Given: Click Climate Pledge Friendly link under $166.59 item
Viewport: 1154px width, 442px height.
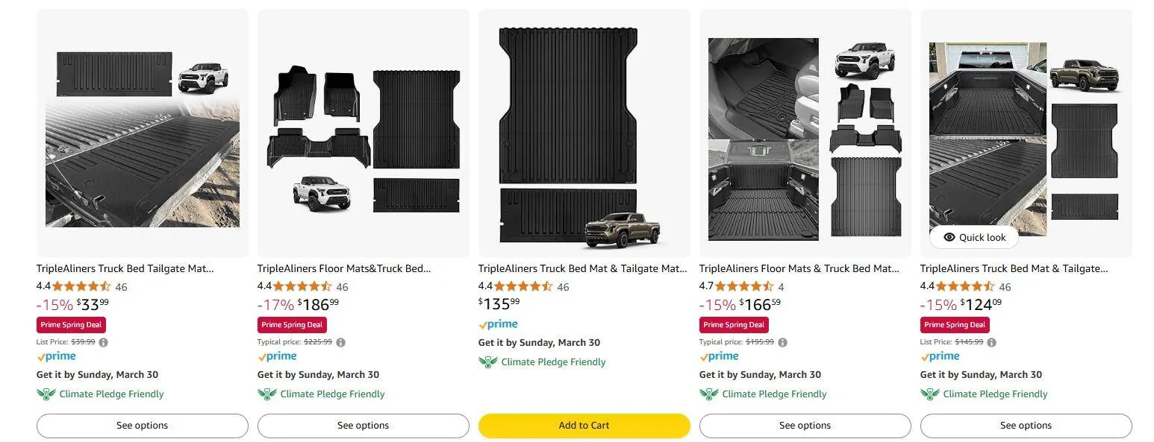Looking at the screenshot, I should coord(774,394).
